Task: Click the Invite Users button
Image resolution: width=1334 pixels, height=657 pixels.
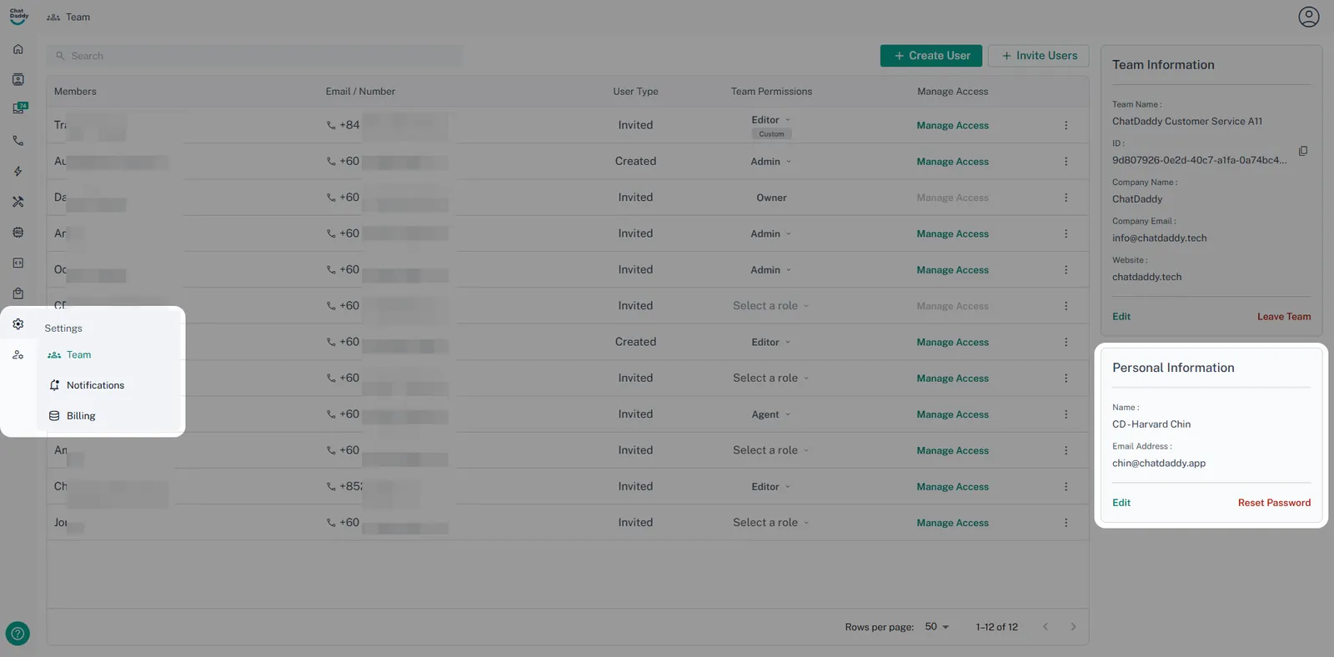Action: click(1038, 56)
